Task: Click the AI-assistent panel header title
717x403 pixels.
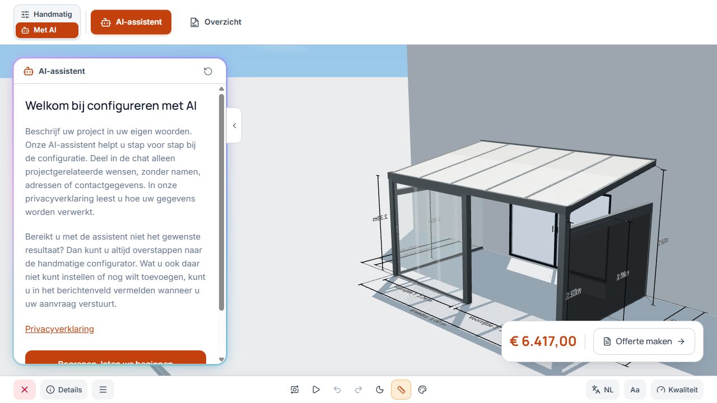Action: 62,71
